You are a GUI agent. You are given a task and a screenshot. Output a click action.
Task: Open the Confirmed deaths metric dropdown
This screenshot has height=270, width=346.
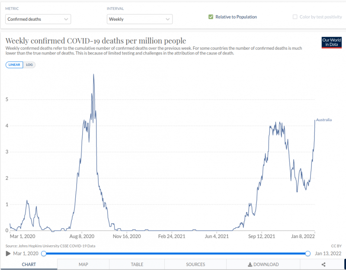(x=38, y=19)
